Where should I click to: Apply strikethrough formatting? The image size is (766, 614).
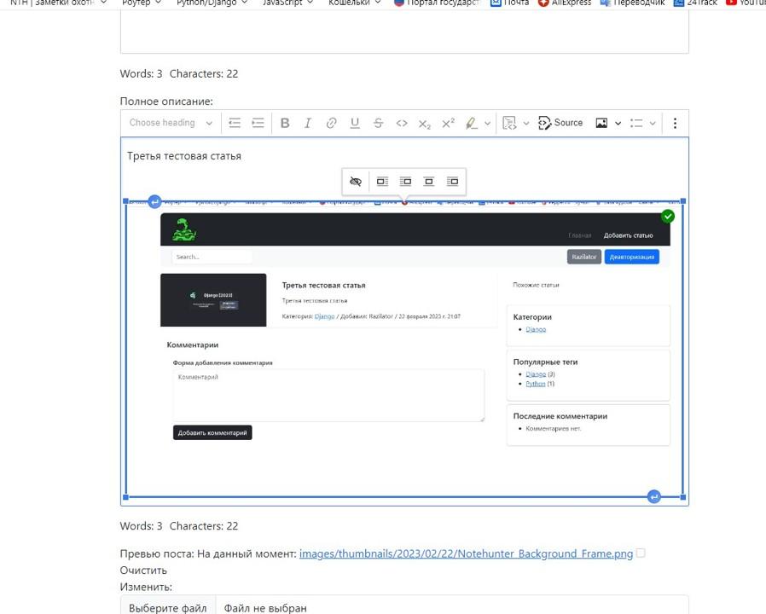point(378,123)
